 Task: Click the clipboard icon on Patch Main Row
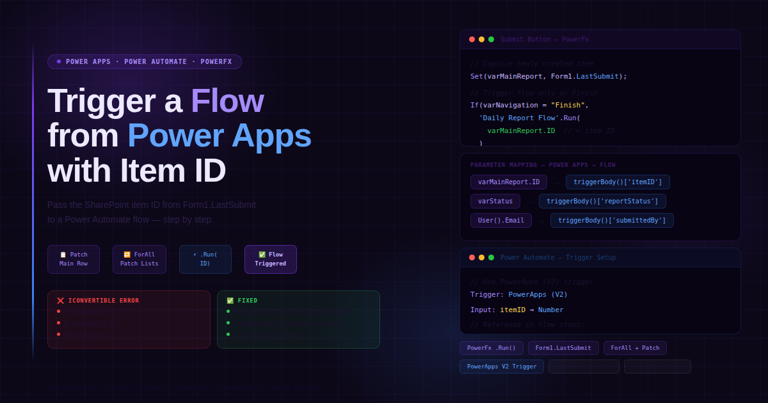63,254
